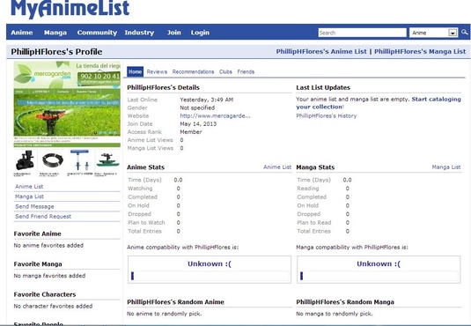Open the Anime menu in navigation bar
Viewport: 471px width, 326px height.
pyautogui.click(x=22, y=33)
